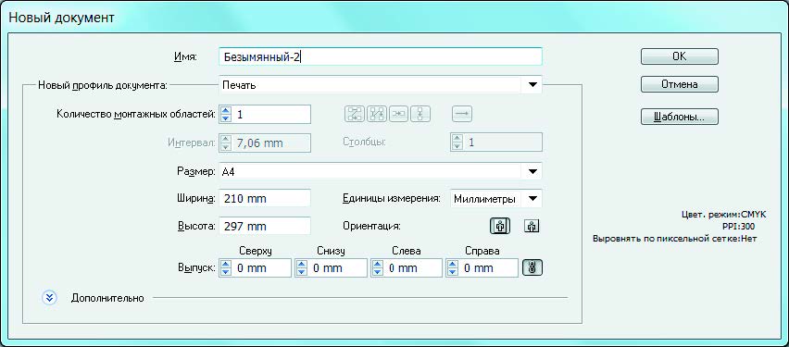Screen dimensions: 789x347
Task: Open the Размер A4 dropdown
Action: 381,172
